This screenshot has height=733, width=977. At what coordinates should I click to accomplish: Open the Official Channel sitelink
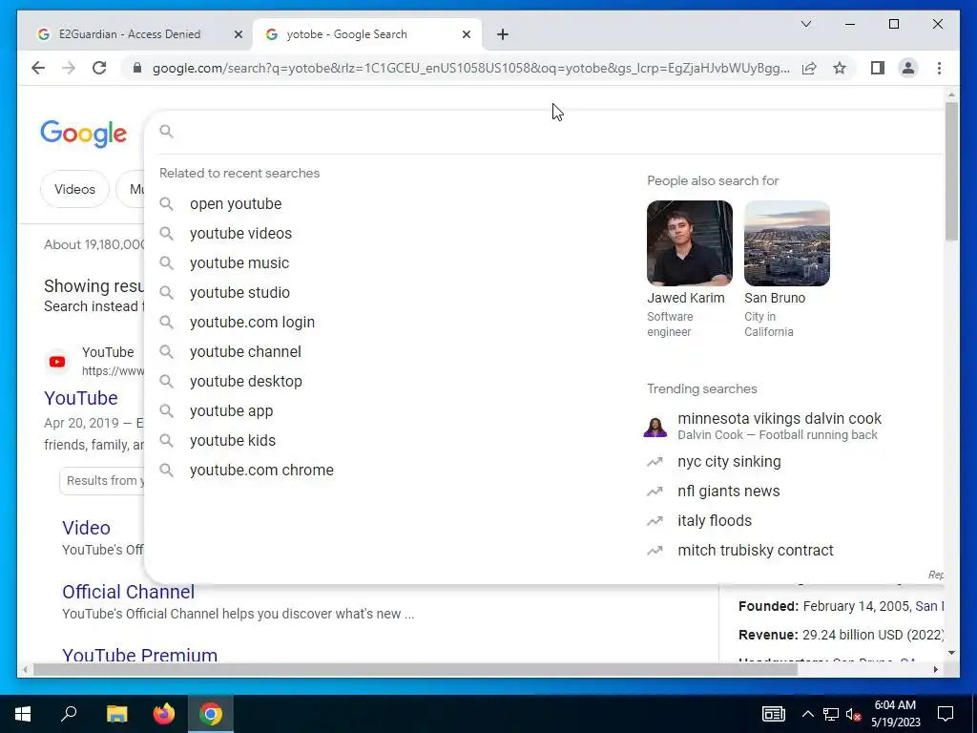point(129,592)
